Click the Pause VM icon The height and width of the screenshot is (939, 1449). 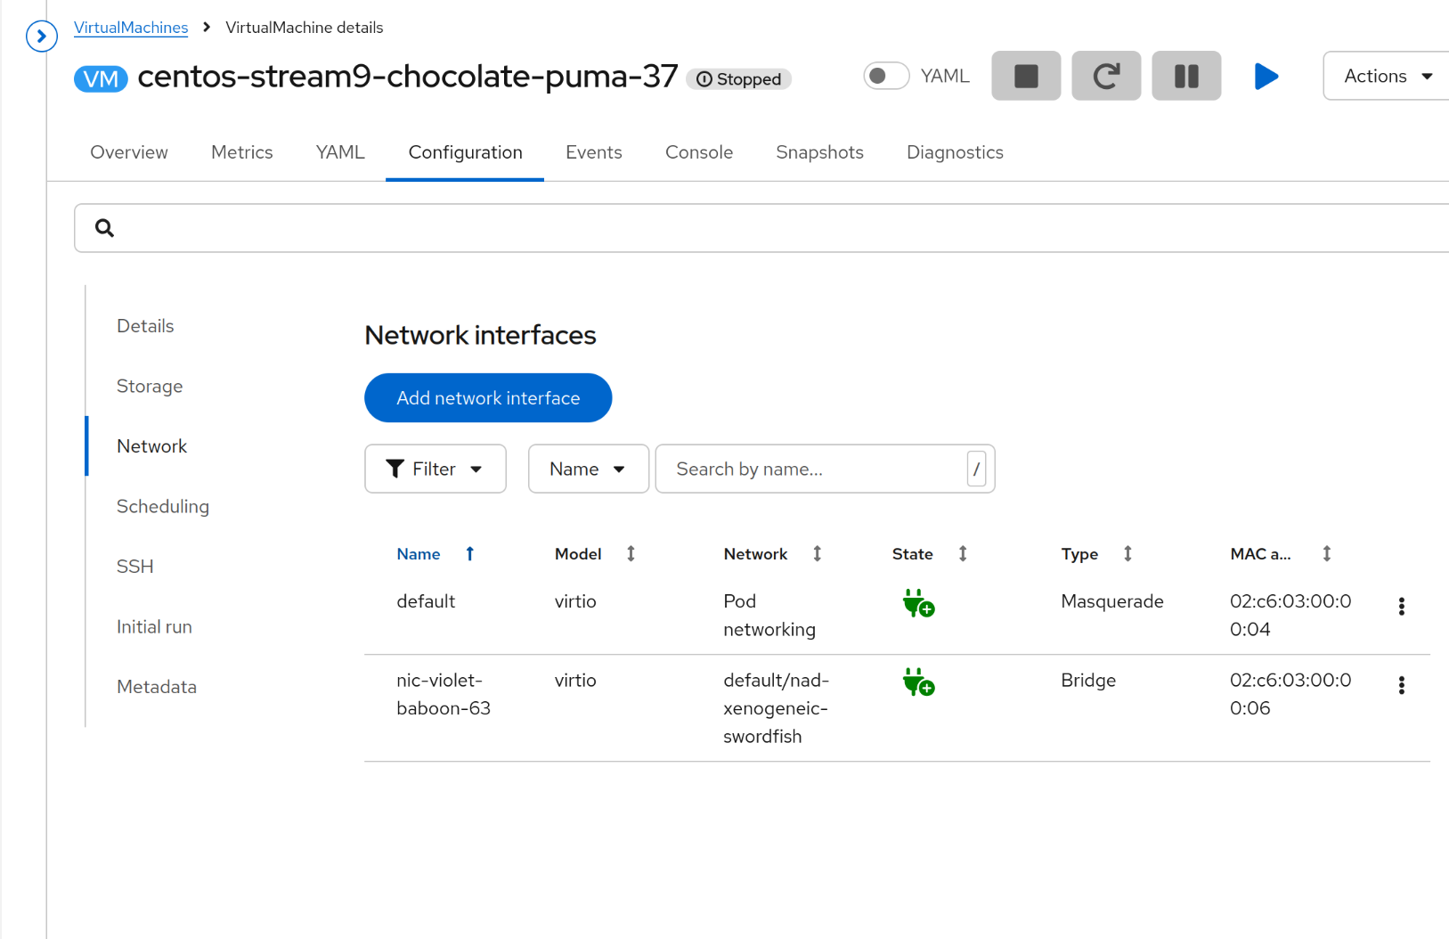(x=1186, y=76)
